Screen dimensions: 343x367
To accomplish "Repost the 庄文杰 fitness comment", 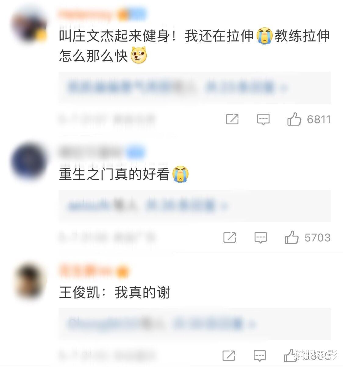I will 232,119.
